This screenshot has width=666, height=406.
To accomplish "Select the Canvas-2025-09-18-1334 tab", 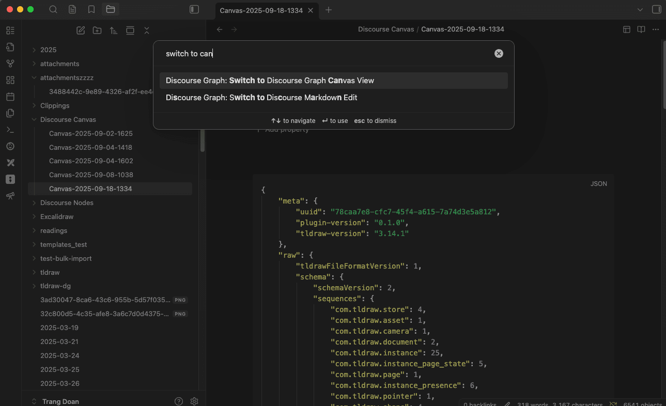I will click(261, 9).
